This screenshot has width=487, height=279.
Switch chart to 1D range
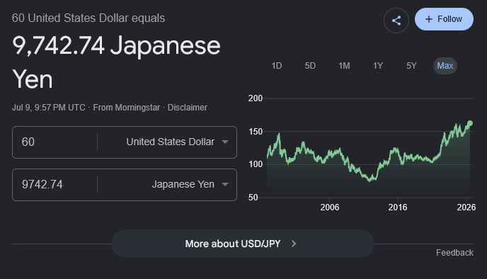click(x=277, y=66)
